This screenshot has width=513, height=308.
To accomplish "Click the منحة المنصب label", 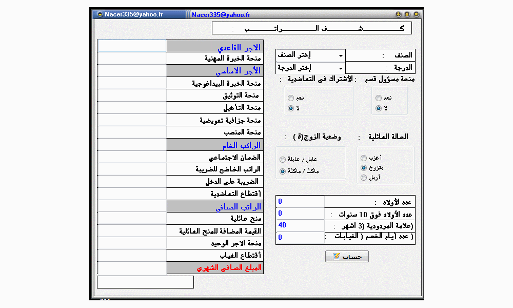I will coord(242,132).
